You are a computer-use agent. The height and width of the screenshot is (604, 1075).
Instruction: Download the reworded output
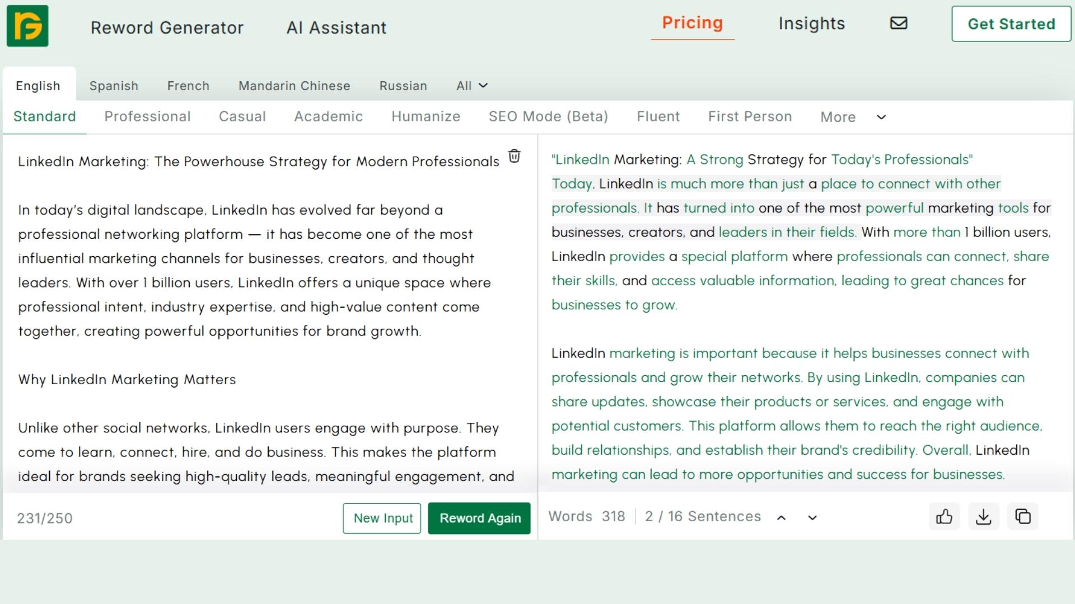point(983,516)
